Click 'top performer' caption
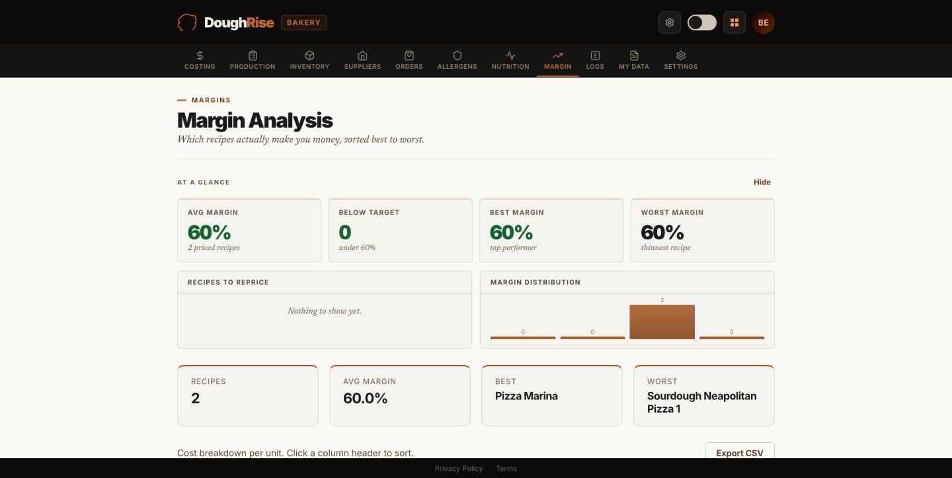Image resolution: width=952 pixels, height=478 pixels. (x=513, y=247)
